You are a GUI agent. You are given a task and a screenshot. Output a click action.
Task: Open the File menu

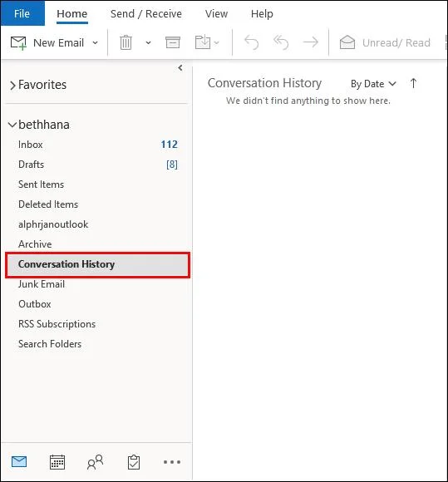pyautogui.click(x=22, y=13)
